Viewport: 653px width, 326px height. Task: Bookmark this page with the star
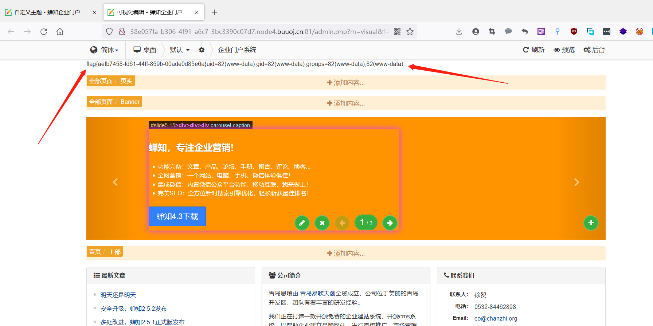pos(410,32)
